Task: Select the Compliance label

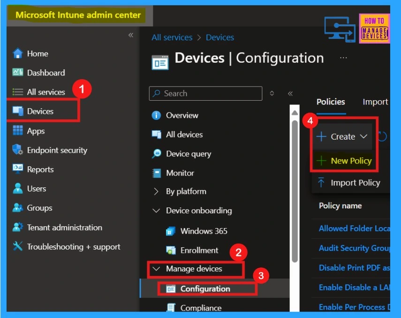Action: tap(201, 308)
